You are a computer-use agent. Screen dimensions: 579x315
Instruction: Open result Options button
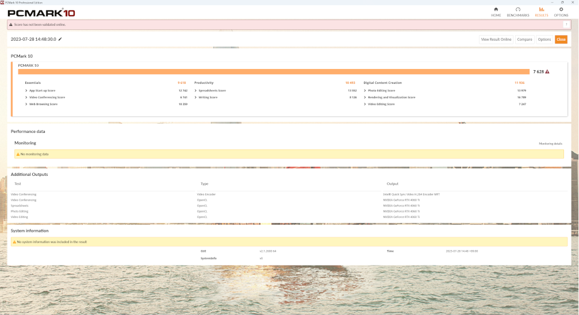[x=544, y=40]
